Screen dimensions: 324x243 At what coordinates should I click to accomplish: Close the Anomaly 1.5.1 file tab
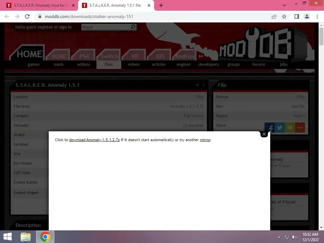[x=149, y=5]
